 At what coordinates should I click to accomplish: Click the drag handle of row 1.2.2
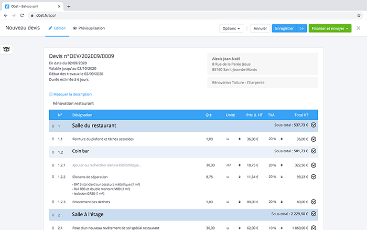click(x=53, y=177)
